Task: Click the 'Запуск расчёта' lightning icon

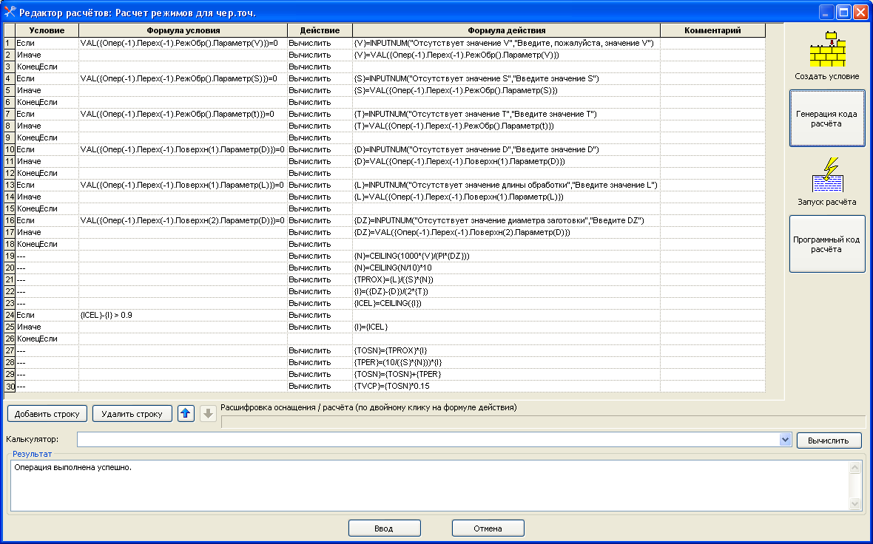Action: coord(827,175)
